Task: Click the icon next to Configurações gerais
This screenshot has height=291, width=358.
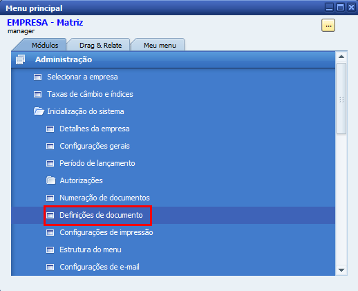Action: tap(50, 146)
